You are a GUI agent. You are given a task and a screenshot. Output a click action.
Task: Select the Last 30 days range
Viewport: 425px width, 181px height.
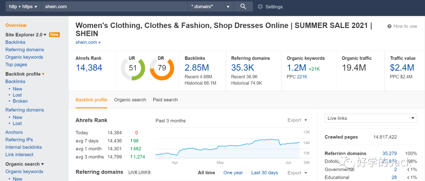[x=264, y=173]
